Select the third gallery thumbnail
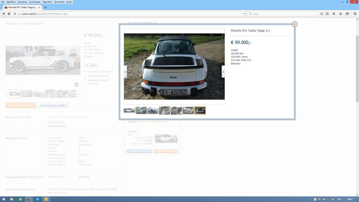359x202 pixels. point(153,110)
